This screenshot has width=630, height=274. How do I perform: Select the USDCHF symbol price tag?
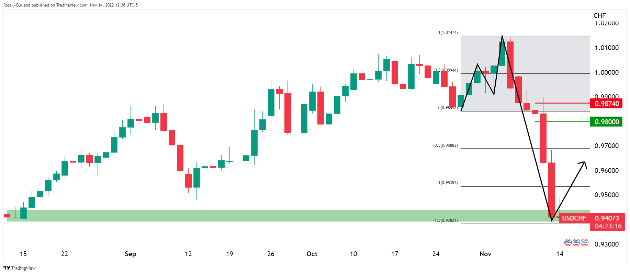coord(574,218)
